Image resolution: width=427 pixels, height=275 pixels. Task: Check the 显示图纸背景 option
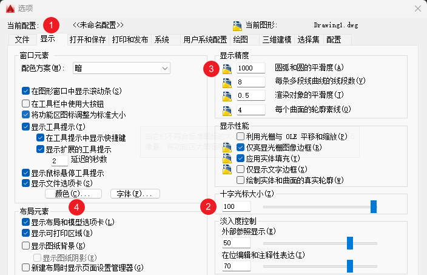[x=25, y=246]
